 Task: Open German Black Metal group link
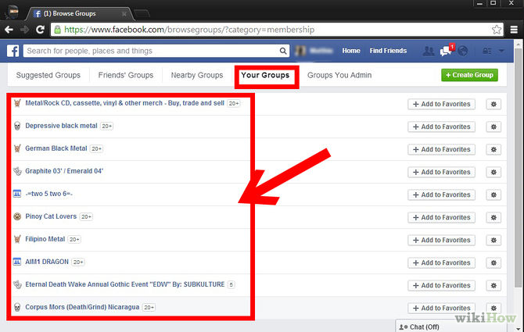pos(56,148)
